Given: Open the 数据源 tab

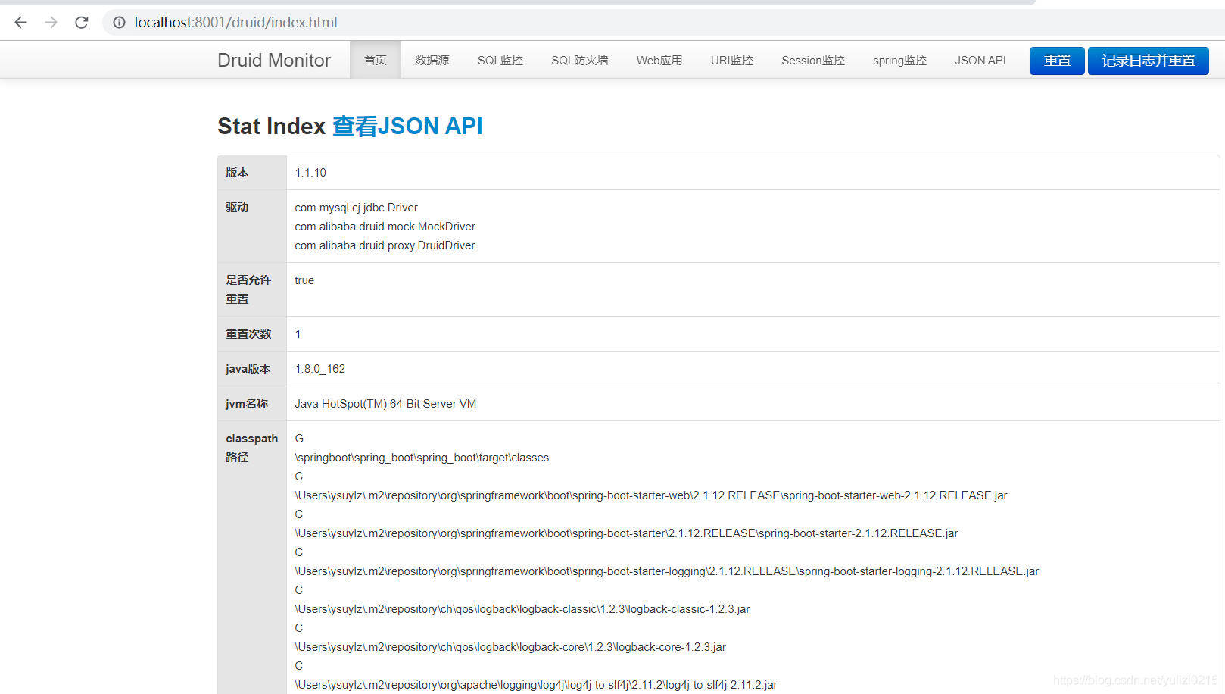Looking at the screenshot, I should point(432,61).
